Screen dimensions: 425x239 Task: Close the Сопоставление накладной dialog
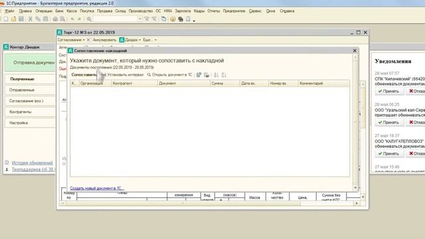tap(355, 50)
